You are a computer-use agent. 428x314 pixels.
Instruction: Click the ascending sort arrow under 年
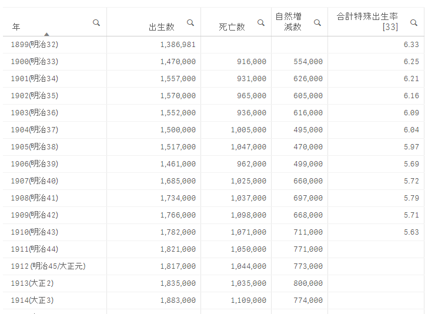(46, 34)
